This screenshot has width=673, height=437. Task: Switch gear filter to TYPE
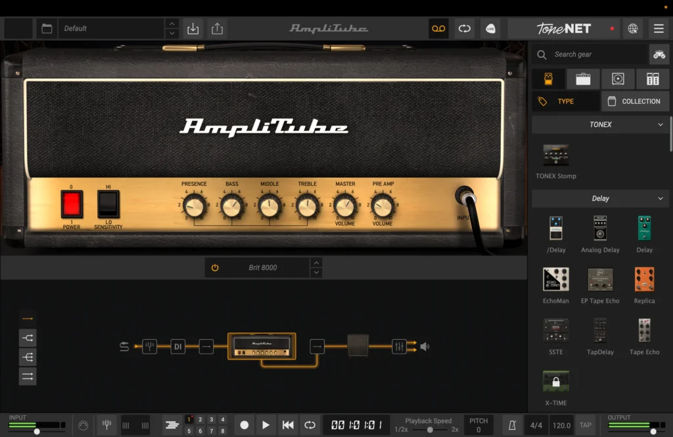tap(565, 101)
